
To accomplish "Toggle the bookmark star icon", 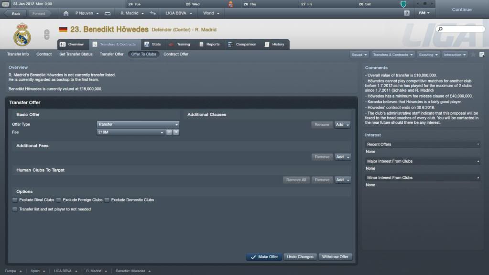I will 473,55.
